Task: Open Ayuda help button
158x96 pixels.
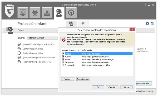Action: point(126,87)
